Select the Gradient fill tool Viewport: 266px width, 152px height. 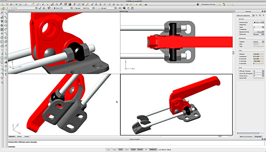6,62
